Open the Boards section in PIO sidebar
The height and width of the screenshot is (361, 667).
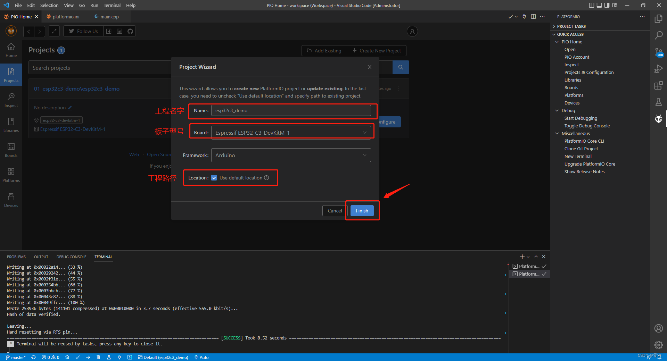pyautogui.click(x=11, y=150)
